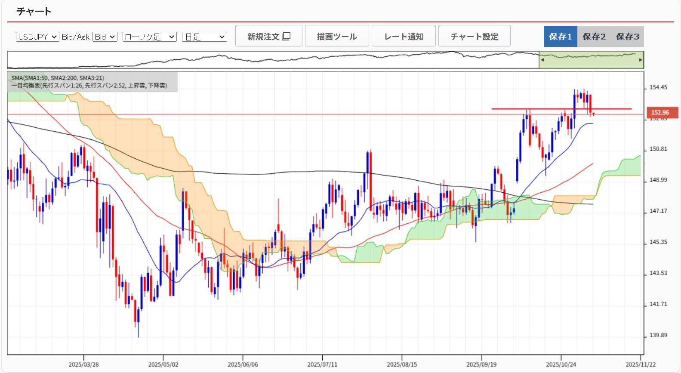Viewport: 681px width, 373px height.
Task: Click the green selected range in navigator
Action: [591, 61]
